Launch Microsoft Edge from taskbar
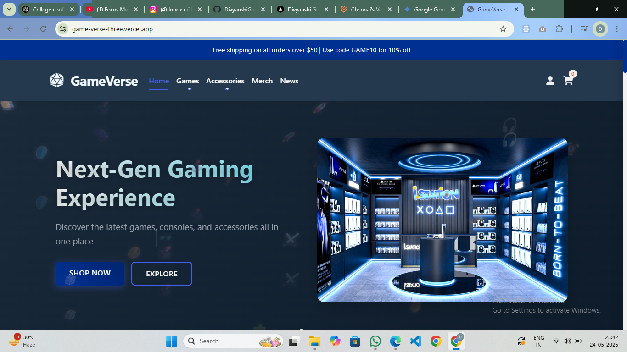 point(396,341)
